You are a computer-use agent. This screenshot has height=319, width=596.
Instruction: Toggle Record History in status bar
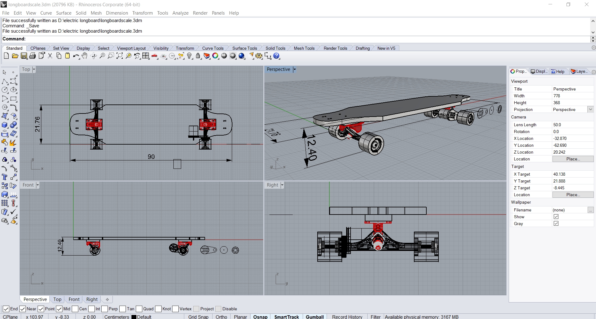point(347,317)
